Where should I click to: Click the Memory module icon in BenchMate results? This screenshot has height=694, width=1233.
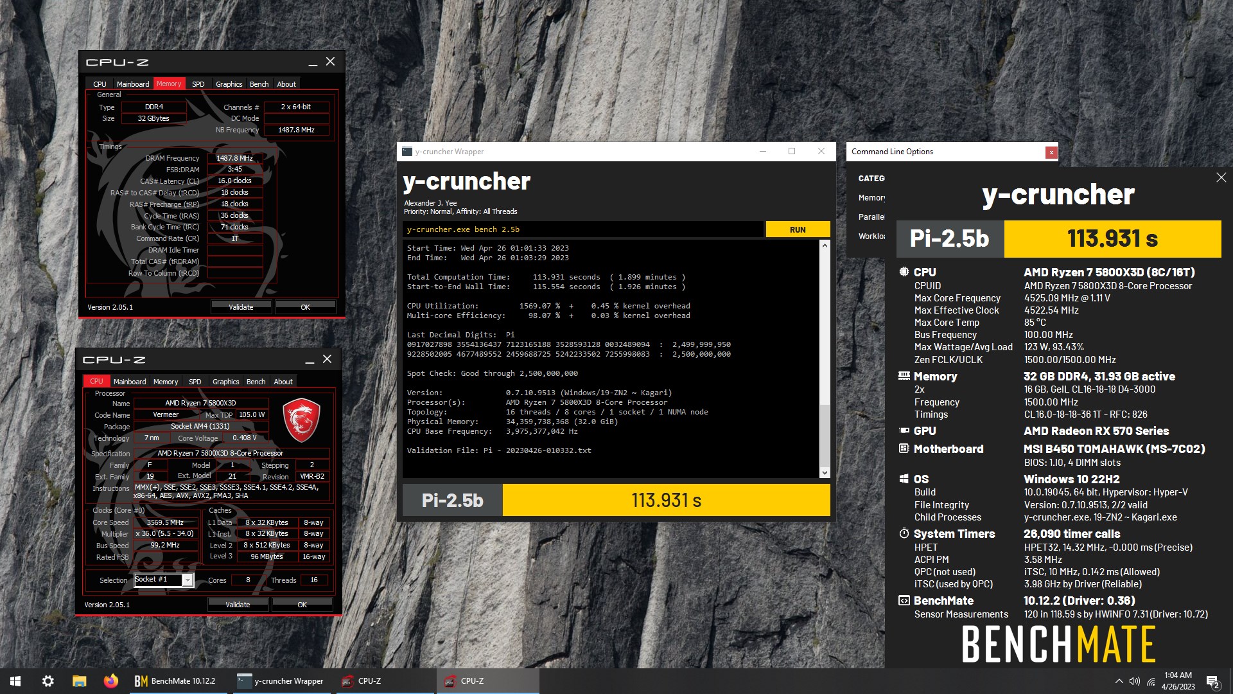pos(904,376)
